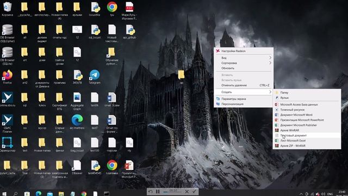Select the DB Browser (SQLCipher) shortcut

click(7, 33)
